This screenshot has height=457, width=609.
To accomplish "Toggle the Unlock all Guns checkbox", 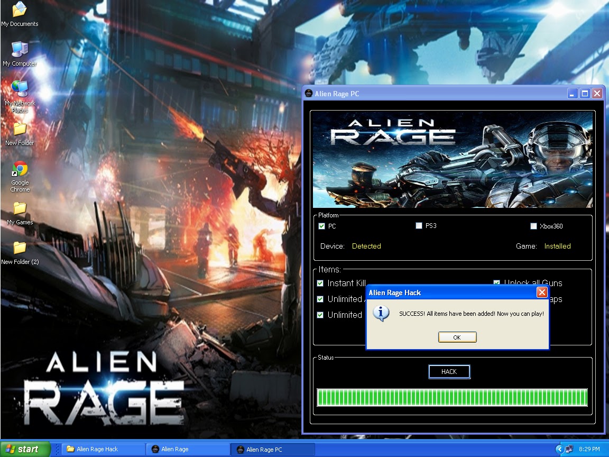I will coord(496,282).
